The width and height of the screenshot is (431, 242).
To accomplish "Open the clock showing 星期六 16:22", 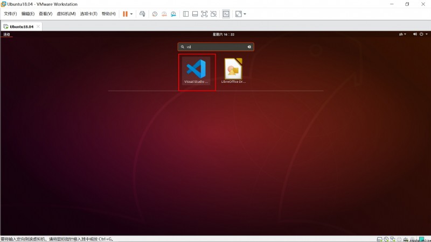I will 224,34.
